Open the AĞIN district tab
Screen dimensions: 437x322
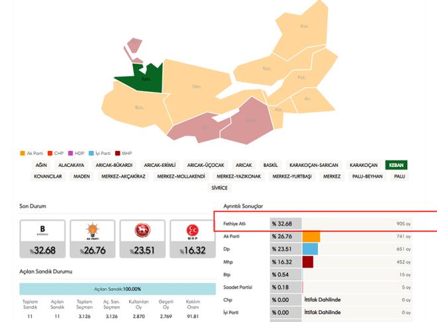click(41, 165)
